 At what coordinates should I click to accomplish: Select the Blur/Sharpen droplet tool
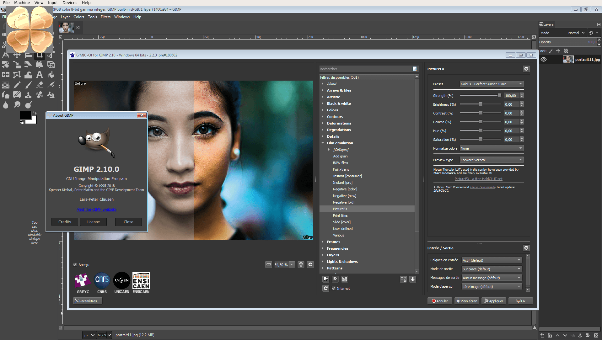click(x=6, y=105)
